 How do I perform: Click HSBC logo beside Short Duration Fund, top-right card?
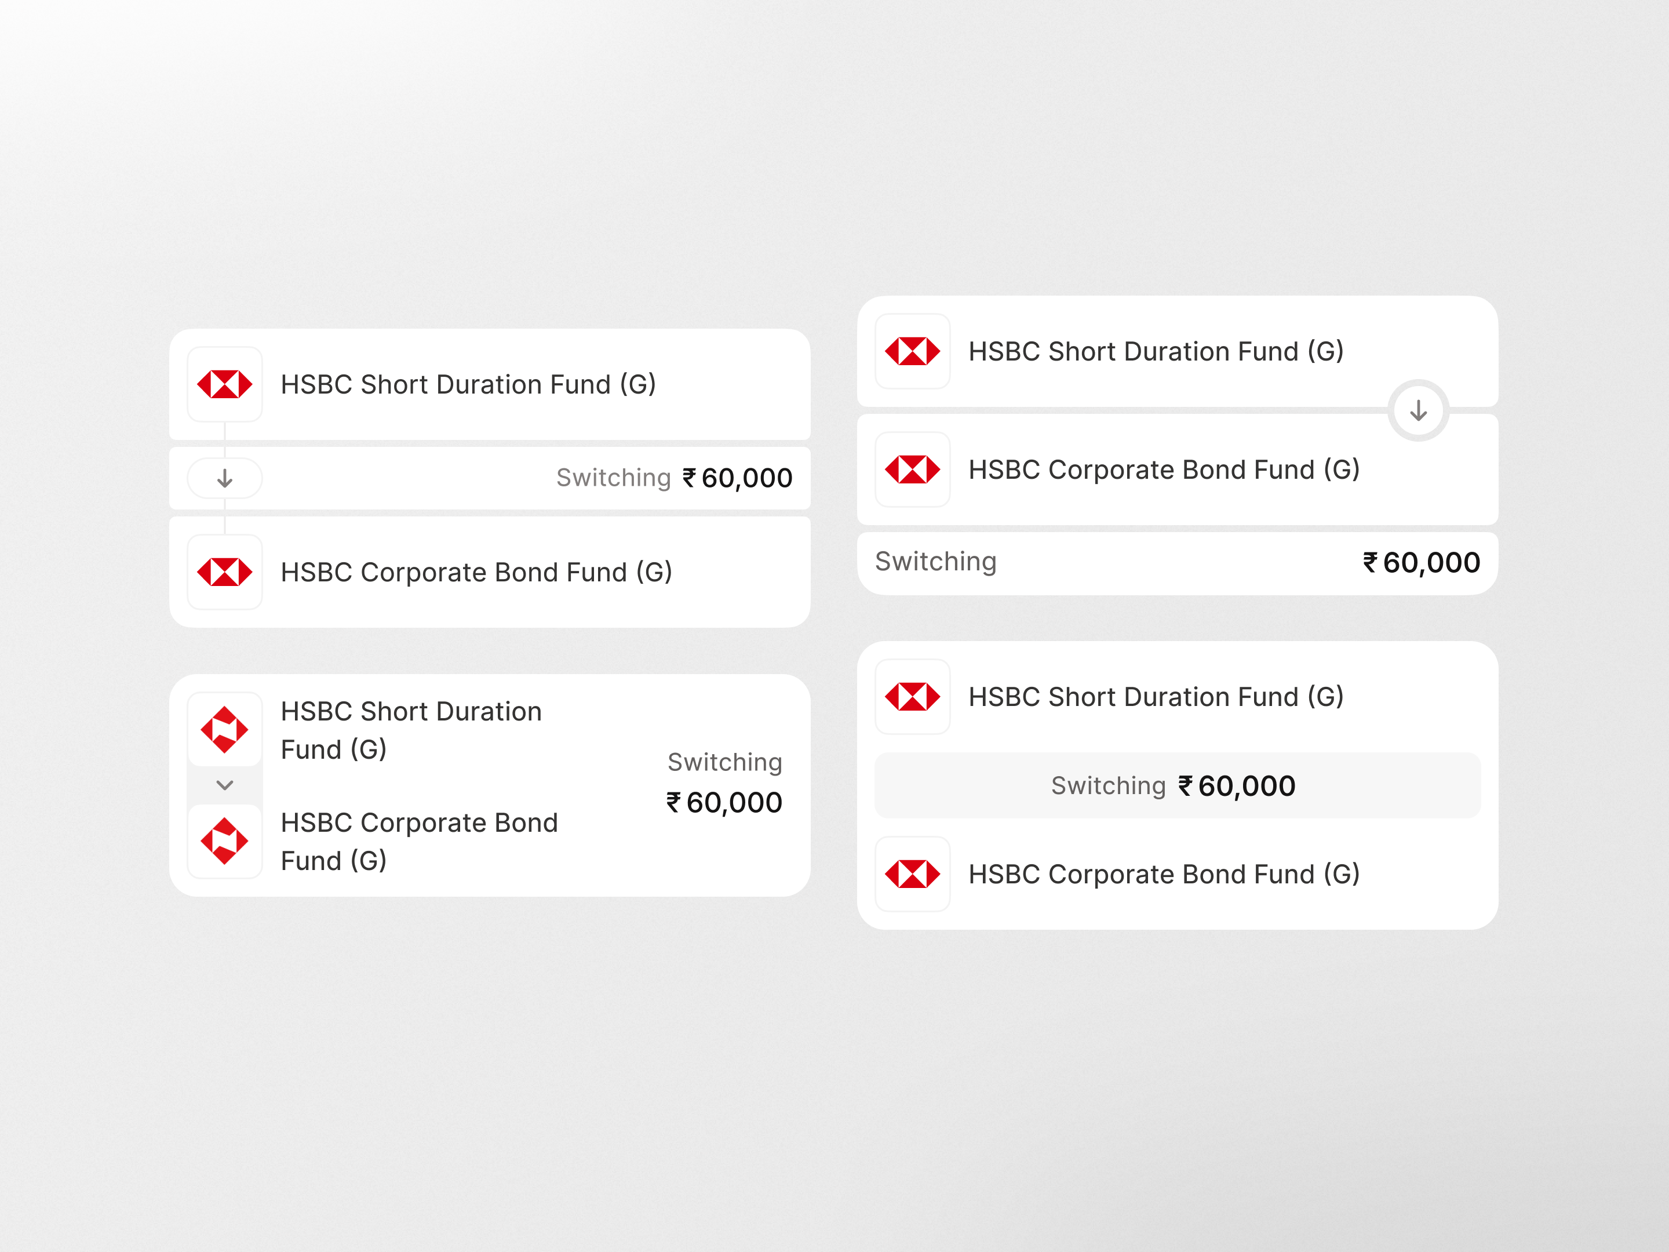click(912, 351)
